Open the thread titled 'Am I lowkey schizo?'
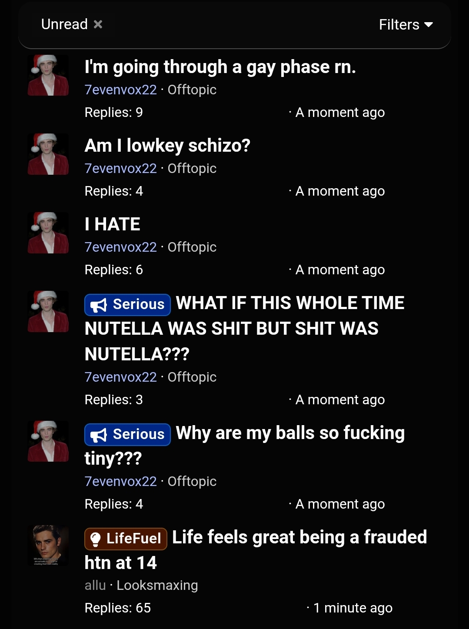This screenshot has height=629, width=469. [167, 145]
